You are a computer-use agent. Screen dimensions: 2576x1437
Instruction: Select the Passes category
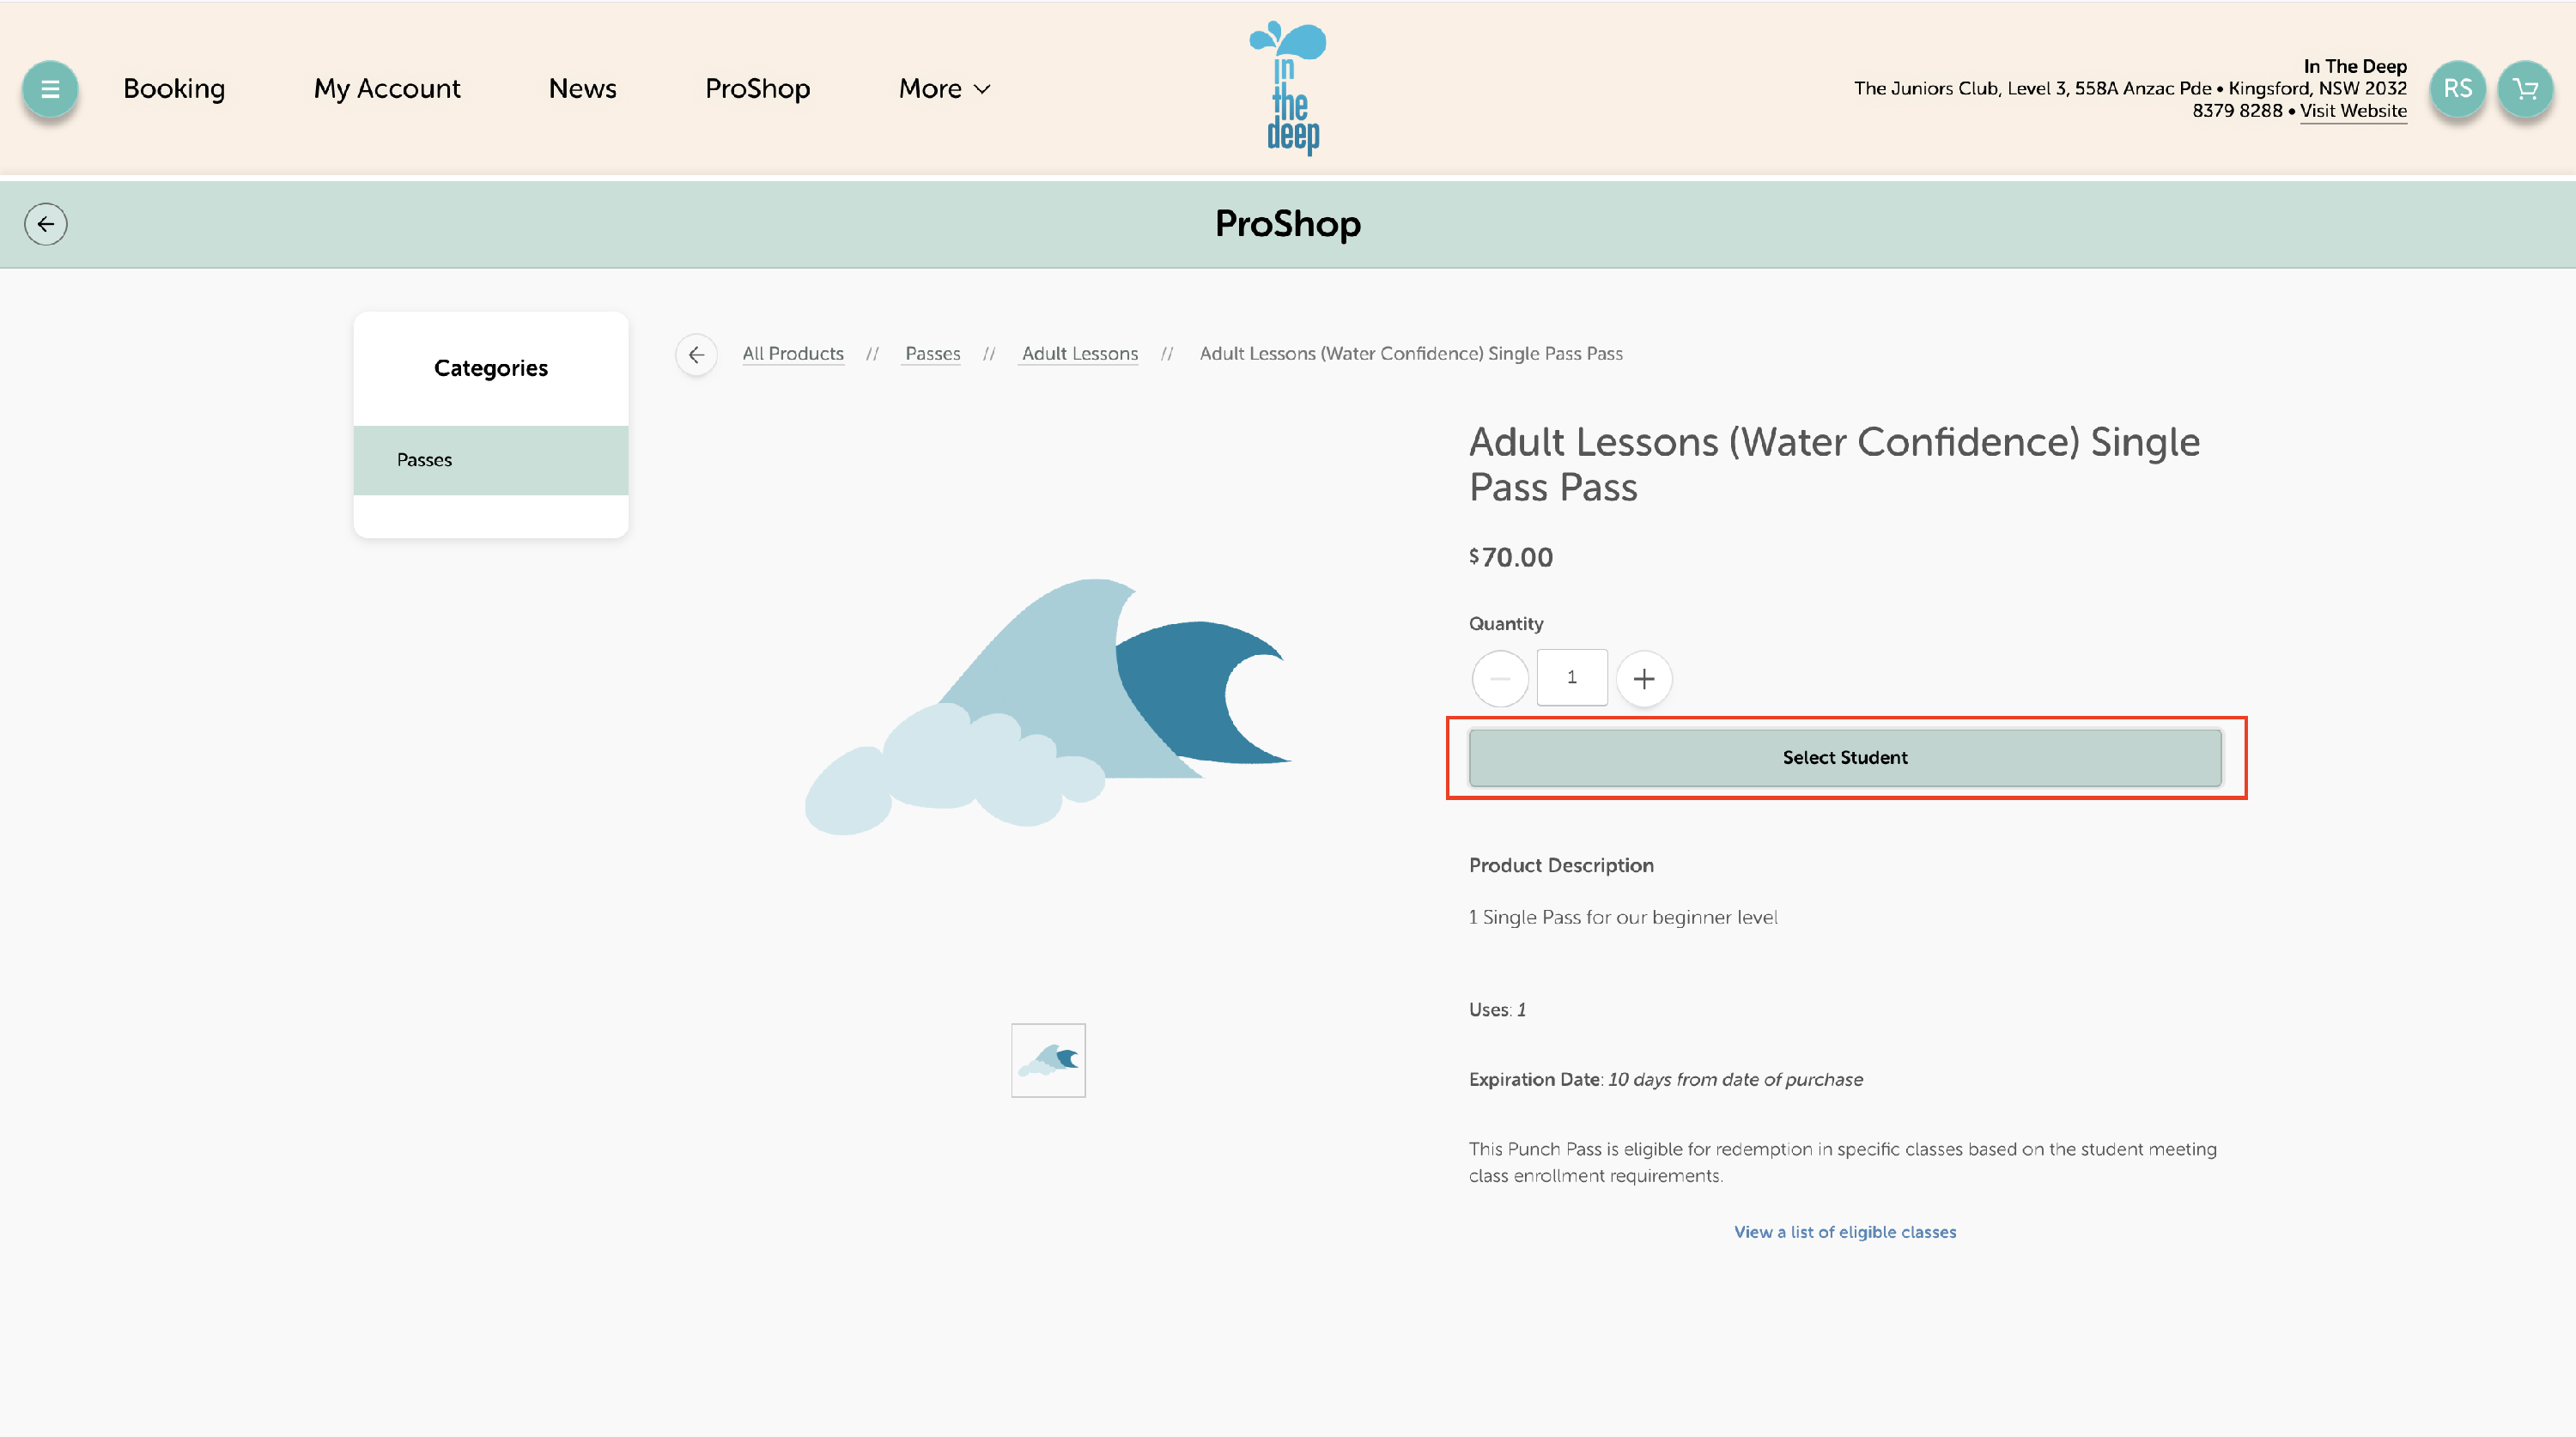click(x=490, y=460)
